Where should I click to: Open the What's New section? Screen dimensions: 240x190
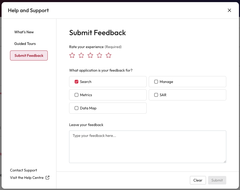click(x=24, y=32)
